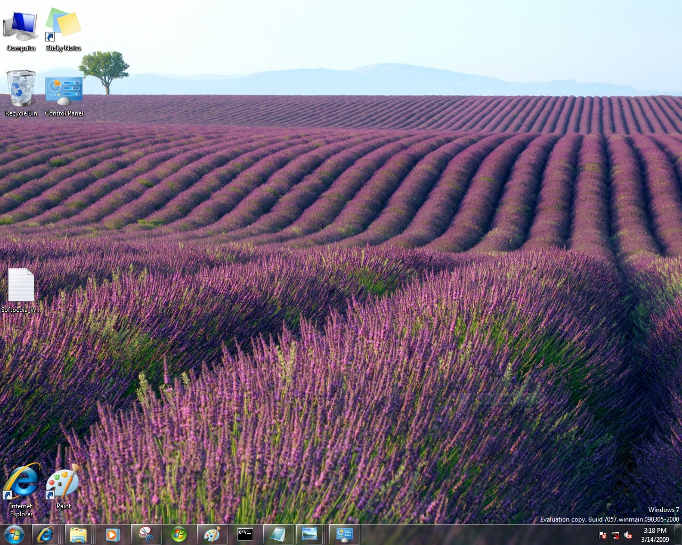Open Control Panel from the taskbar
Viewport: 682px width, 545px height.
(344, 534)
